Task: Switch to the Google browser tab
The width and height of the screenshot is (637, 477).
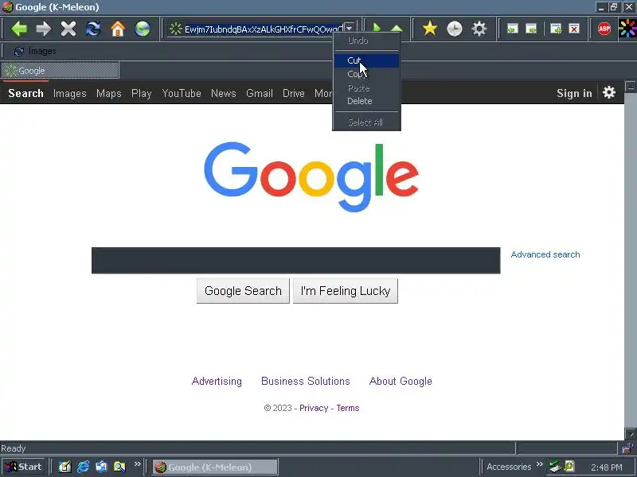Action: pos(61,70)
